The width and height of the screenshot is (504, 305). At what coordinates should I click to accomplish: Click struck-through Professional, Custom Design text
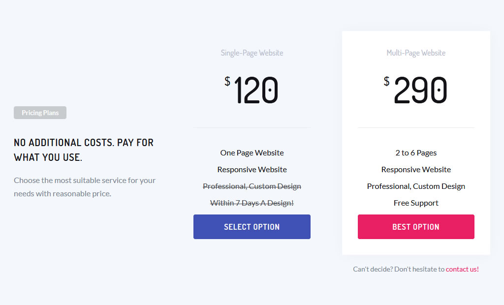tap(252, 186)
